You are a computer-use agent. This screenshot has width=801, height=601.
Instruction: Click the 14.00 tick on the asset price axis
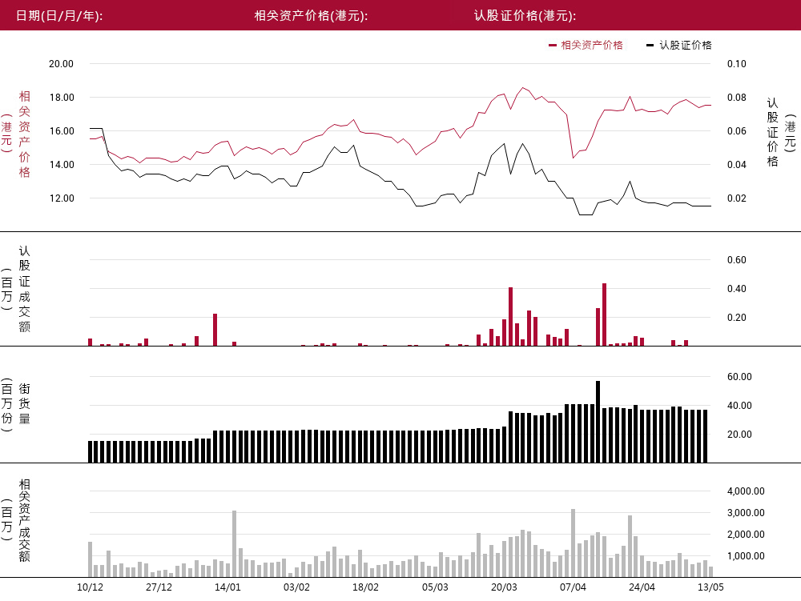pyautogui.click(x=62, y=165)
